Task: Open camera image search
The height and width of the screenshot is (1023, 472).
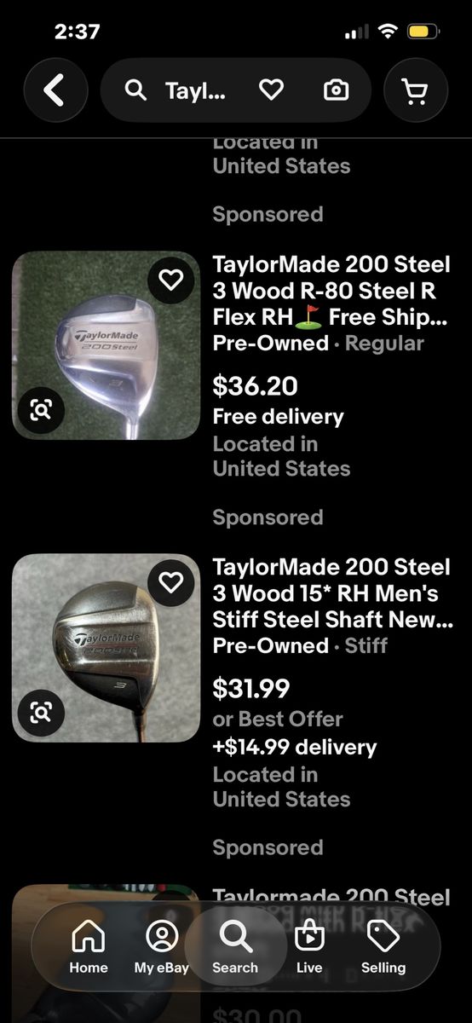Action: 337,90
